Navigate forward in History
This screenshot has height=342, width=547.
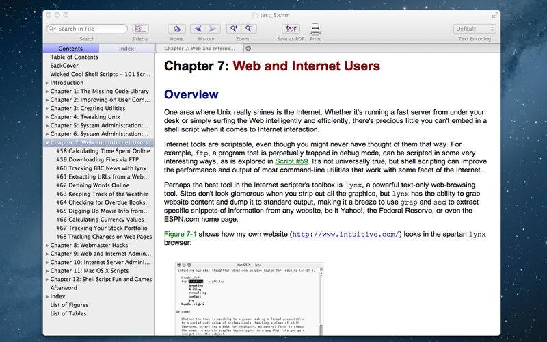213,29
